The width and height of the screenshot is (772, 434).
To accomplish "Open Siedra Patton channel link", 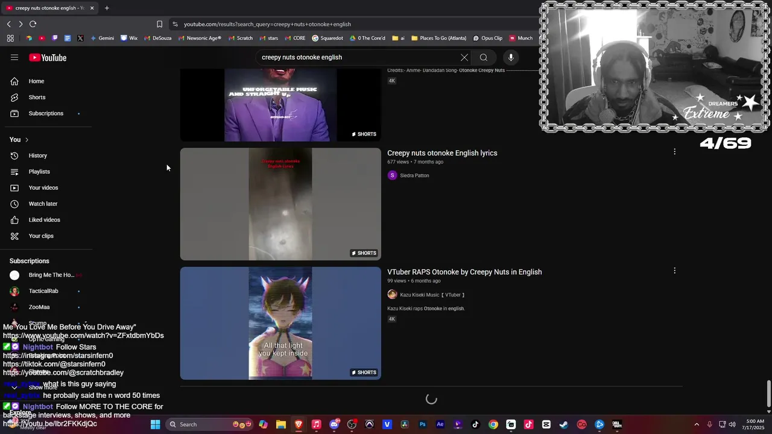I will [414, 175].
